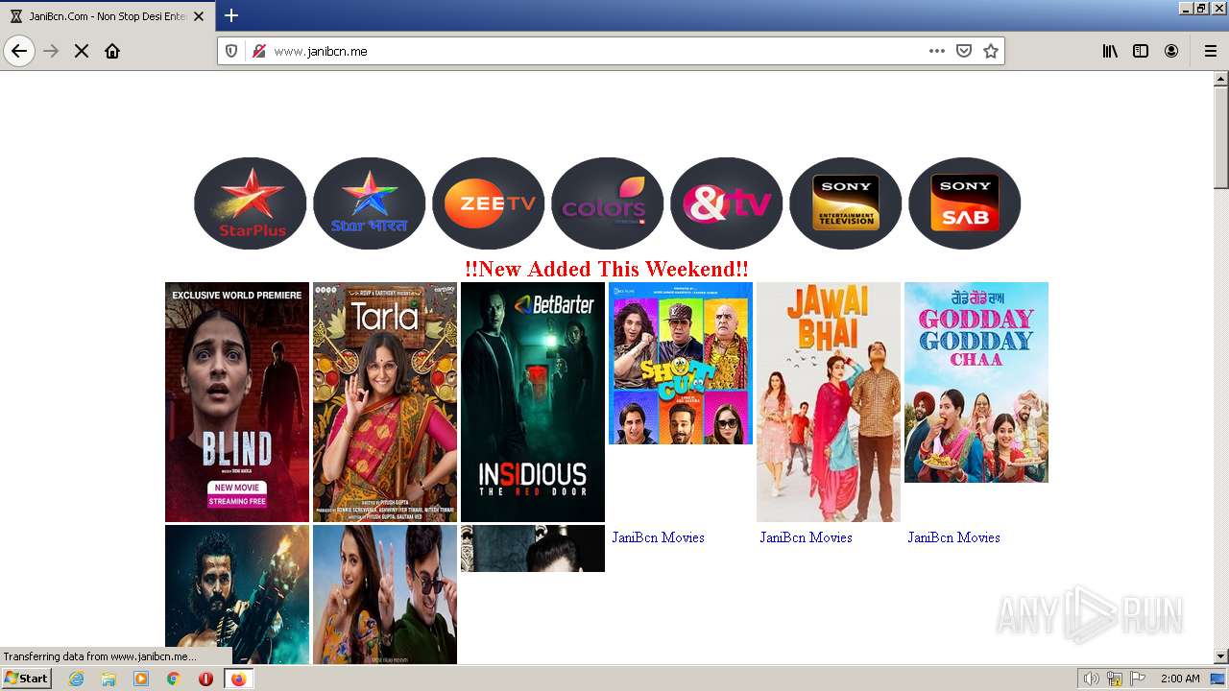
Task: Open new tab with plus button
Action: tap(231, 15)
